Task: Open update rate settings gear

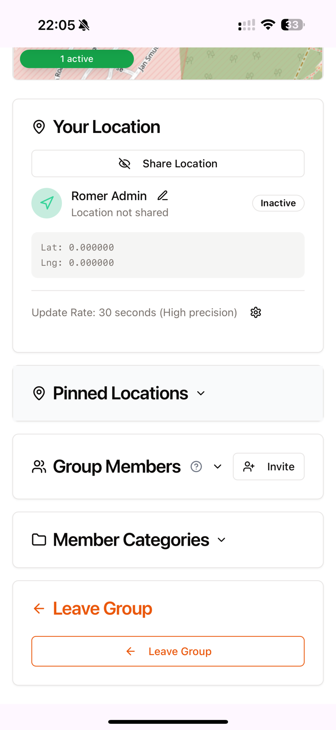Action: click(x=256, y=312)
